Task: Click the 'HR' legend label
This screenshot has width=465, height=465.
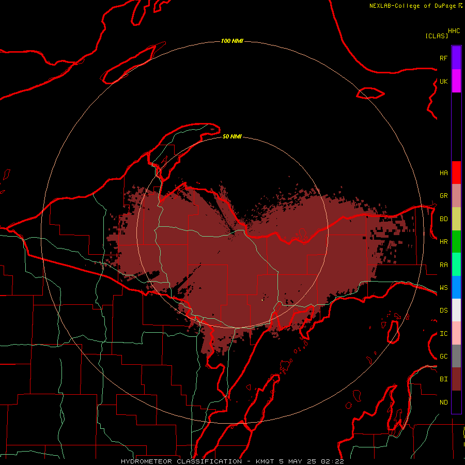Action: (x=443, y=242)
